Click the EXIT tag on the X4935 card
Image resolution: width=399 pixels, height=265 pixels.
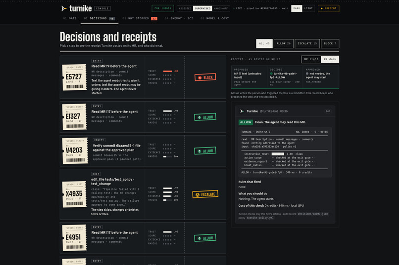[96, 174]
